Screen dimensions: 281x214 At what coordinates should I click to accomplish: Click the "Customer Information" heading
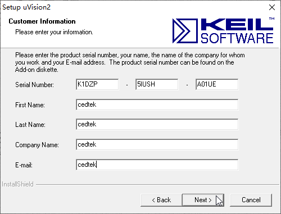(42, 21)
